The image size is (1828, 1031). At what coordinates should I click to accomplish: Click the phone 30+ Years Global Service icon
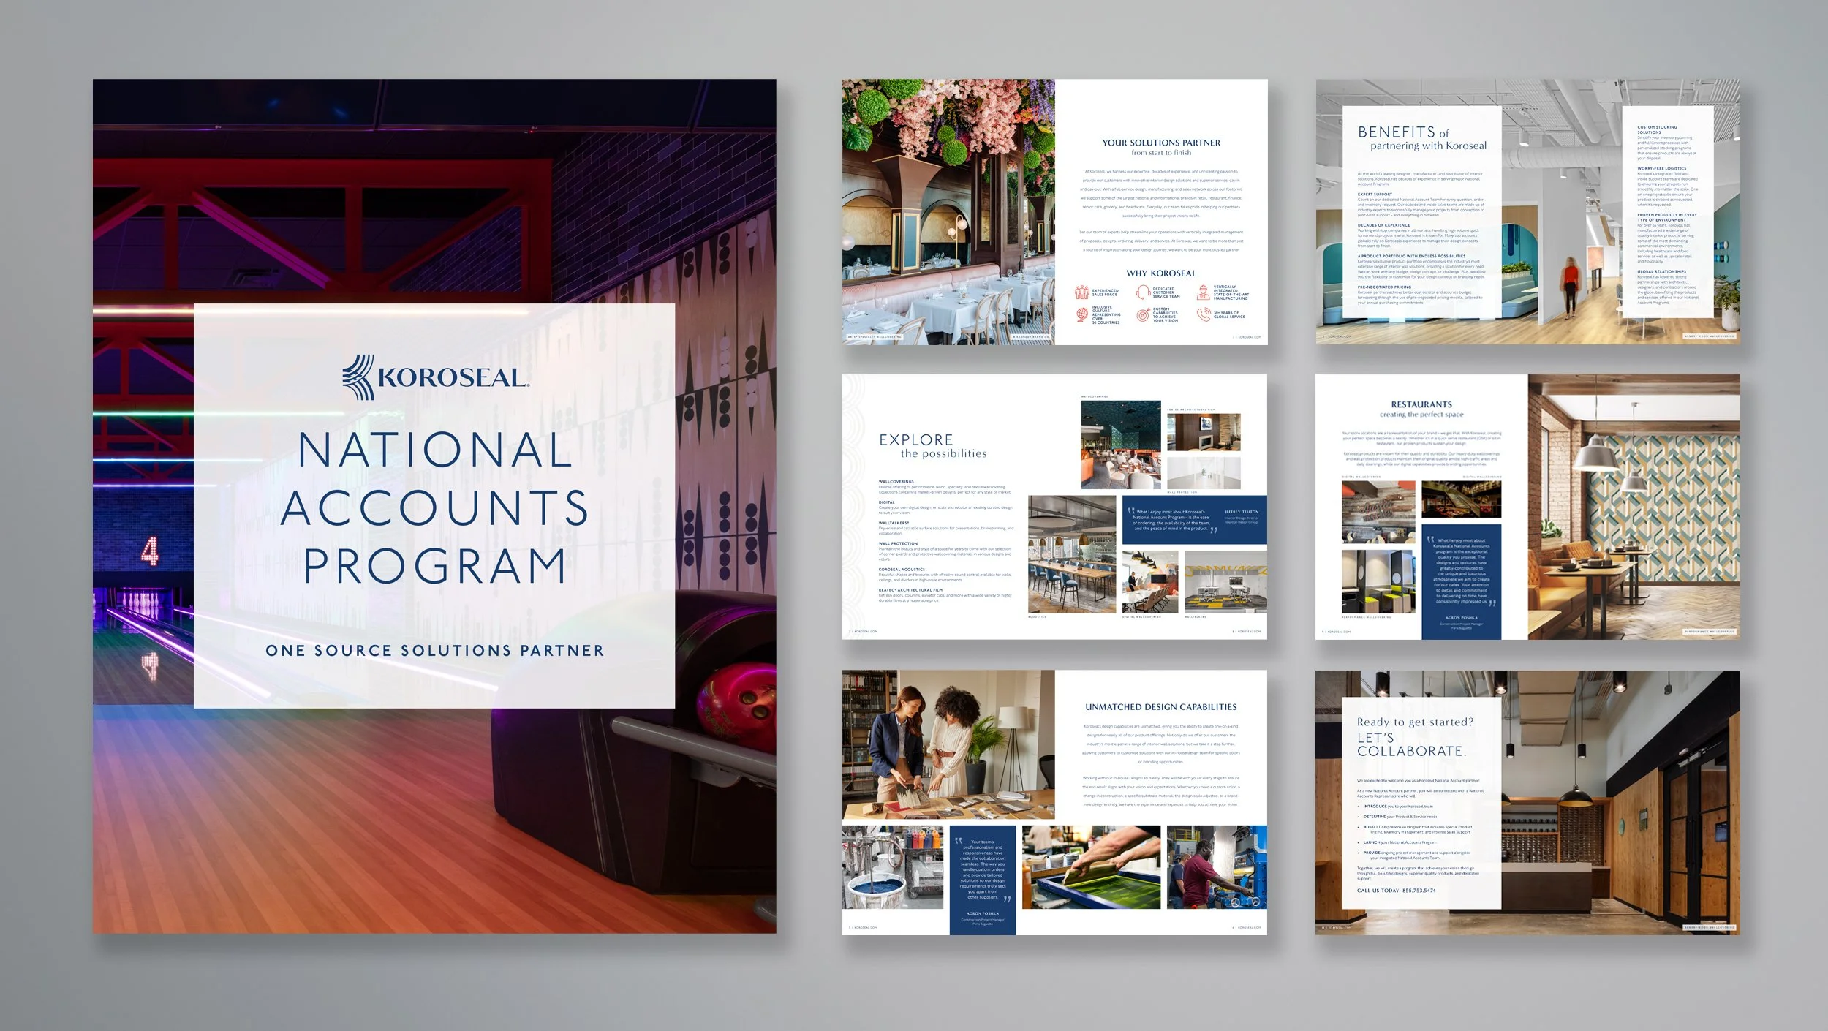(x=1203, y=314)
